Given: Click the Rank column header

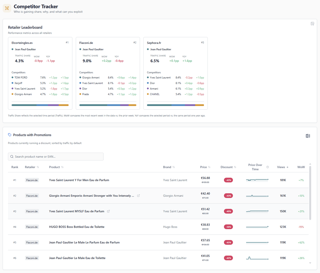Looking at the screenshot, I should [15, 167].
